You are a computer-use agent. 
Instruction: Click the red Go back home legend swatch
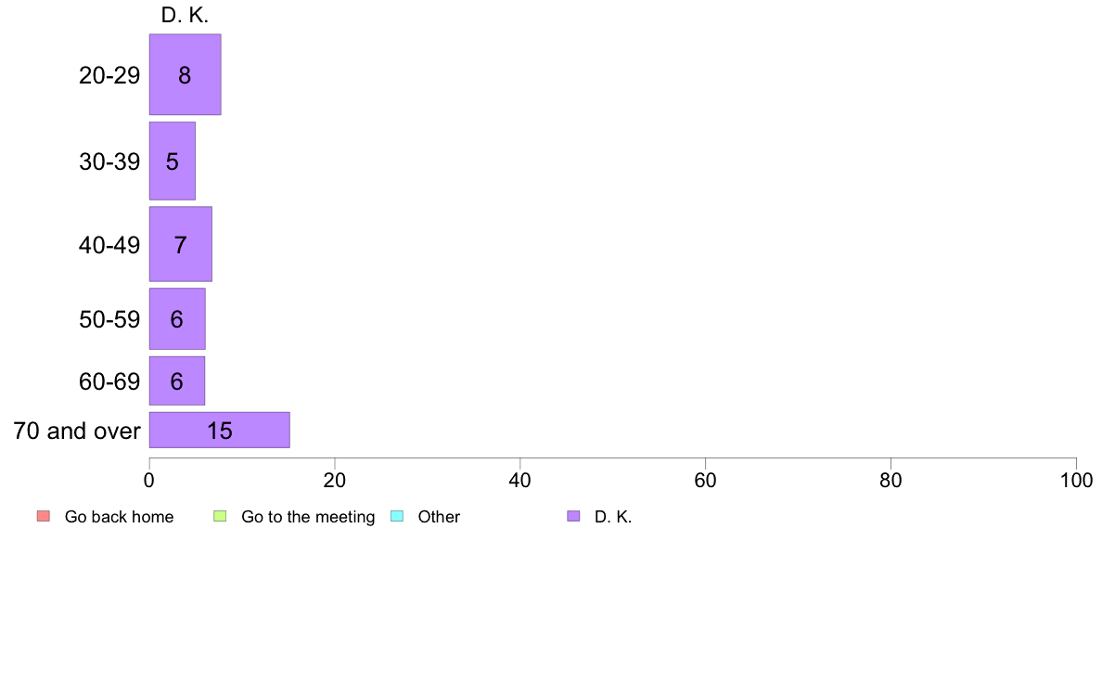44,516
